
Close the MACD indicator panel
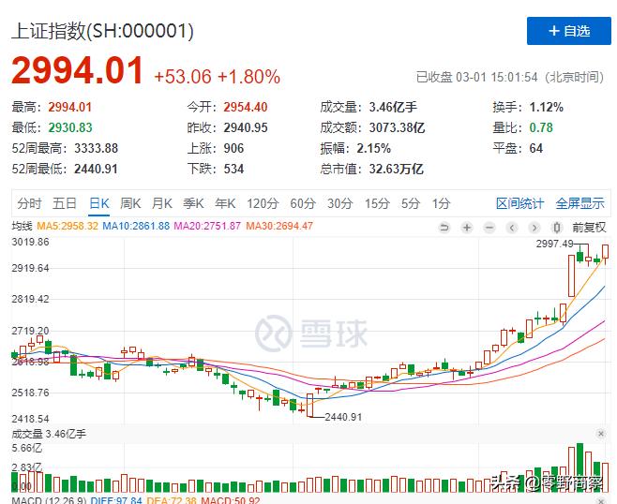[x=600, y=501]
